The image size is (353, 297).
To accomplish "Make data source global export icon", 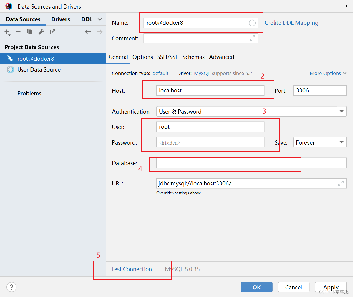I will pyautogui.click(x=53, y=32).
